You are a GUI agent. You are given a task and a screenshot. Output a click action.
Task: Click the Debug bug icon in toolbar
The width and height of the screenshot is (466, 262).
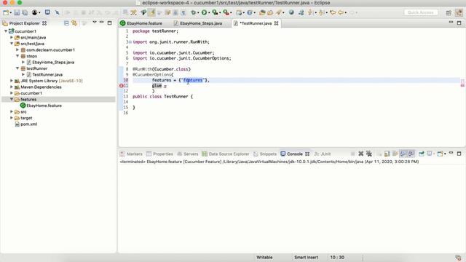coord(194,12)
